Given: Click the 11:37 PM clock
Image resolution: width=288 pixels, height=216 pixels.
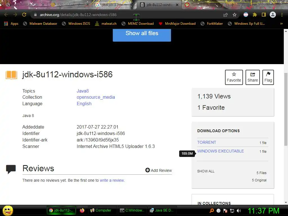Looking at the screenshot, I should pyautogui.click(x=264, y=211).
